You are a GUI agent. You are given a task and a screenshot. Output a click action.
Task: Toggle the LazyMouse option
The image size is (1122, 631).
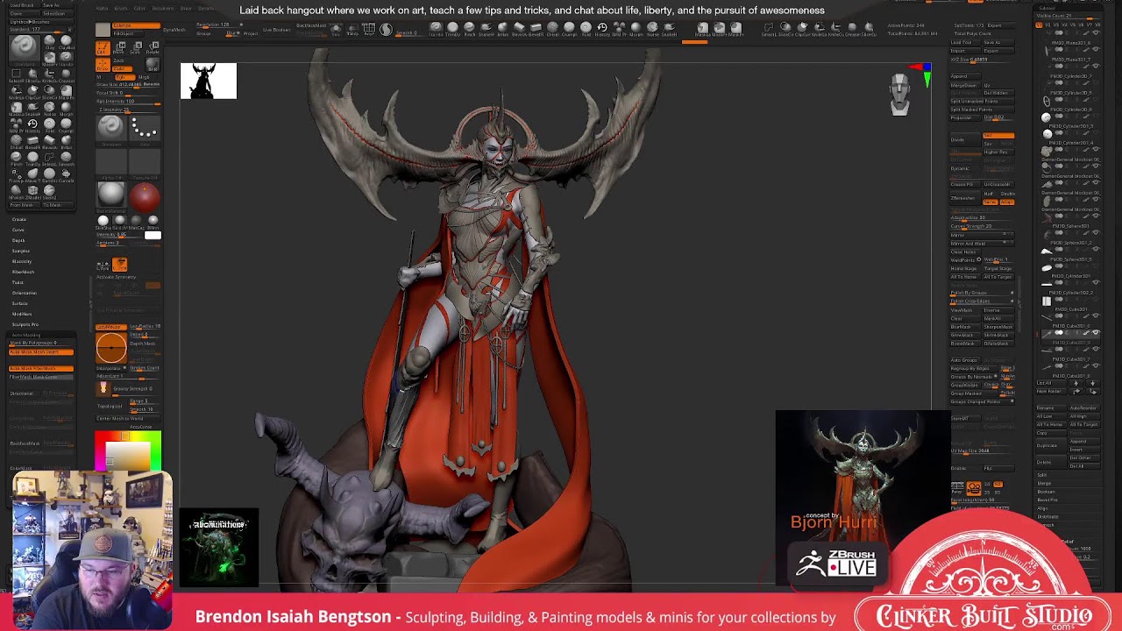111,327
